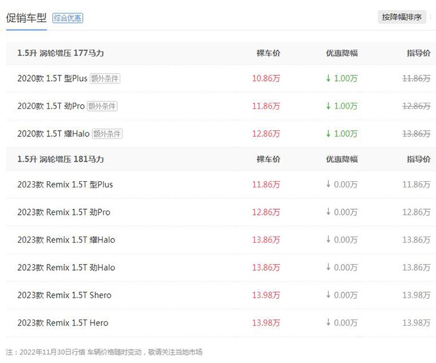This screenshot has height=363, width=436.
Task: Open 2020款 1.5T 型Plus model link
Action: coord(52,78)
